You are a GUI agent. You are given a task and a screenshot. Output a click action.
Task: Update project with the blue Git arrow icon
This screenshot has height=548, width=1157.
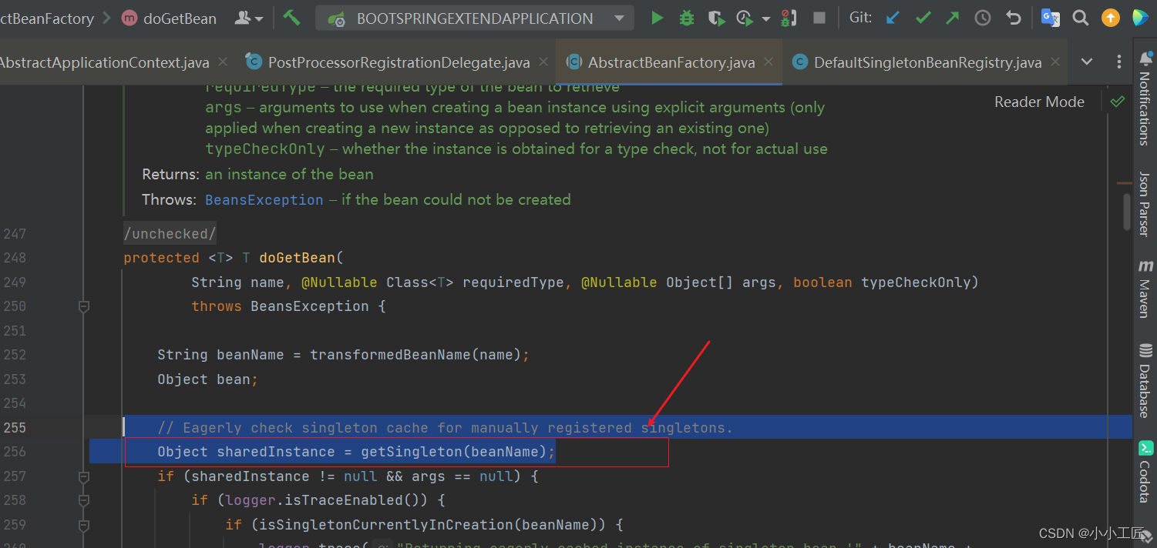[x=892, y=18]
